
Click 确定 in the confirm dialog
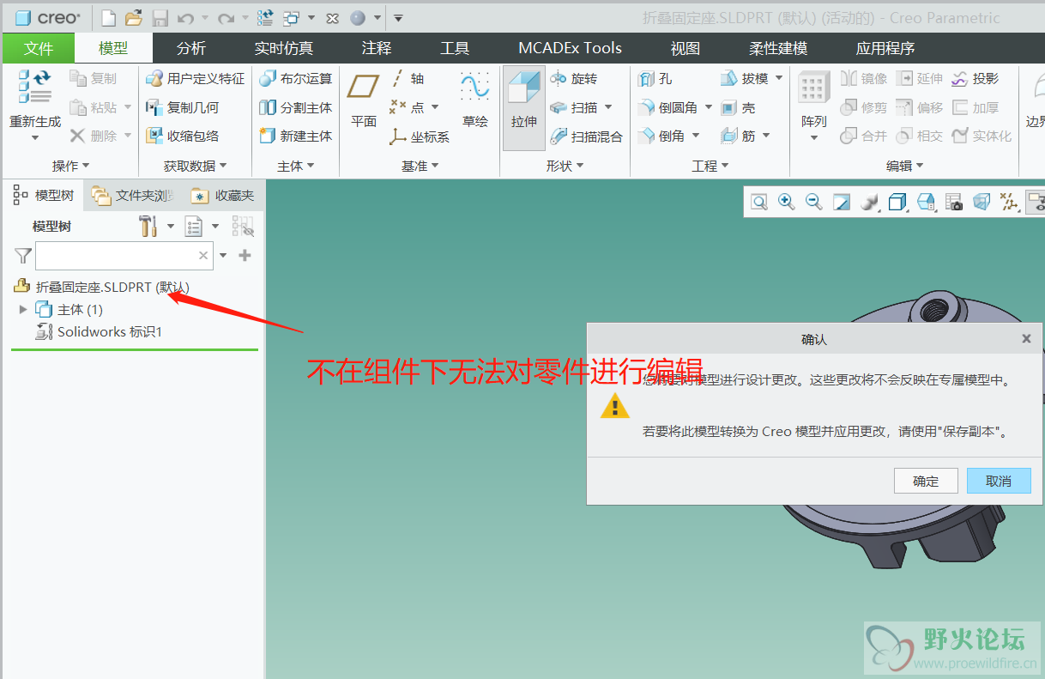coord(926,481)
